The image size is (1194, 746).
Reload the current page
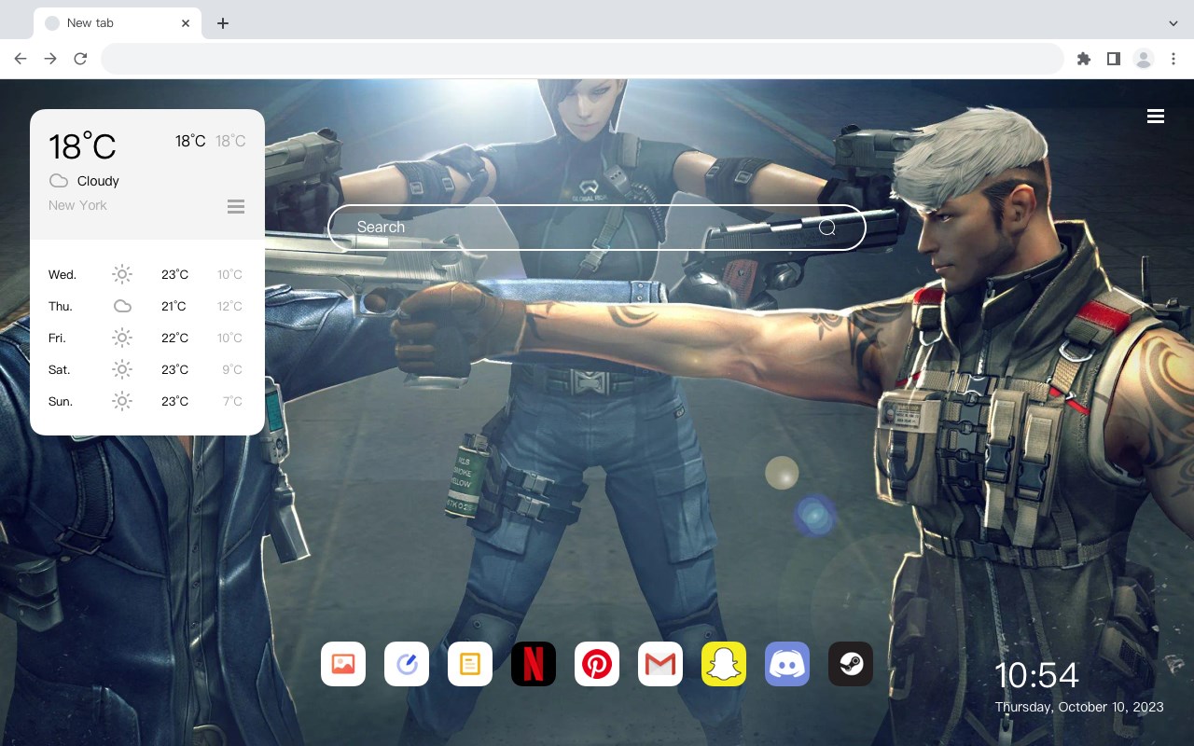80,59
